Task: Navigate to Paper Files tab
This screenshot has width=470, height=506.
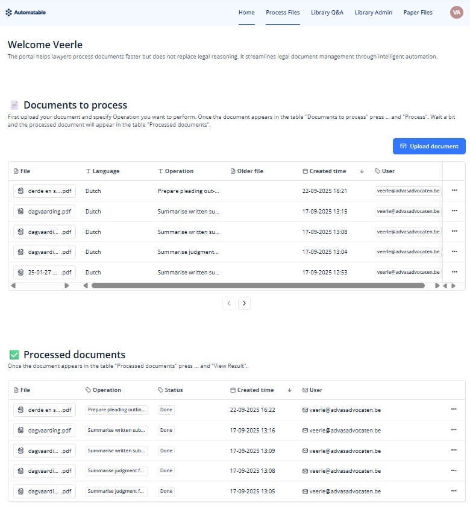Action: coord(418,13)
